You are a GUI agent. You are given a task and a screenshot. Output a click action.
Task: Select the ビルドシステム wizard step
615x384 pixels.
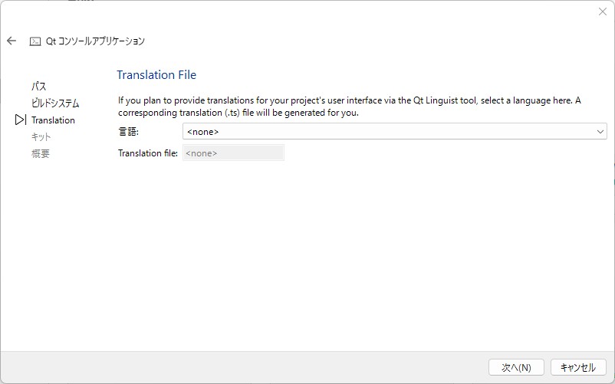click(55, 103)
